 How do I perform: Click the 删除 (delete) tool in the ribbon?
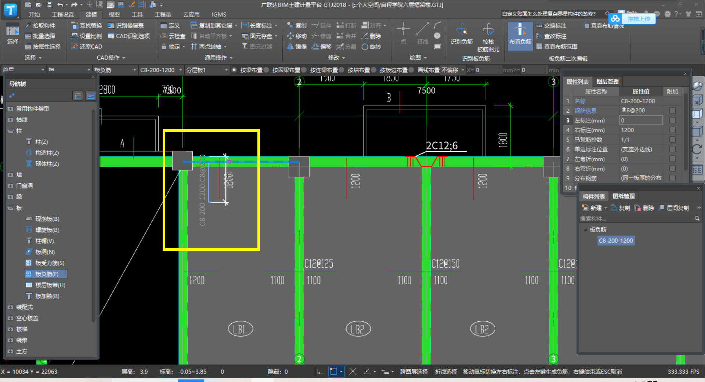tap(371, 36)
